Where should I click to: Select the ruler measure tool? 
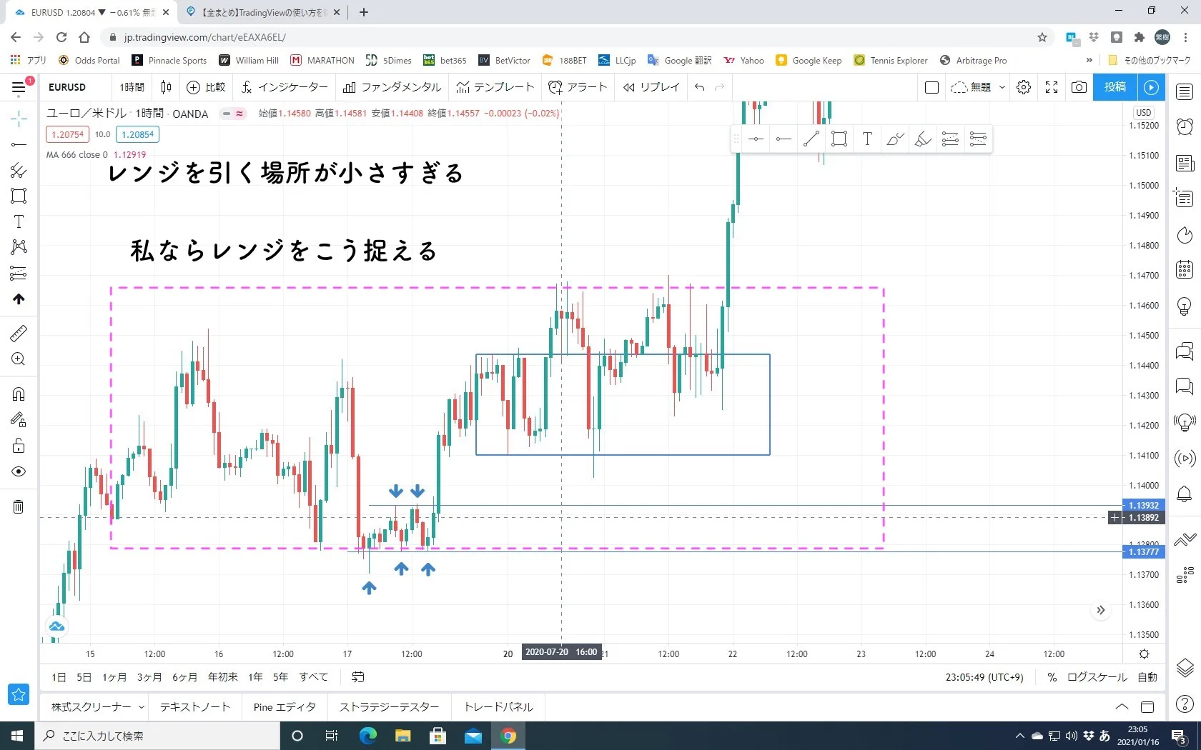coord(19,333)
